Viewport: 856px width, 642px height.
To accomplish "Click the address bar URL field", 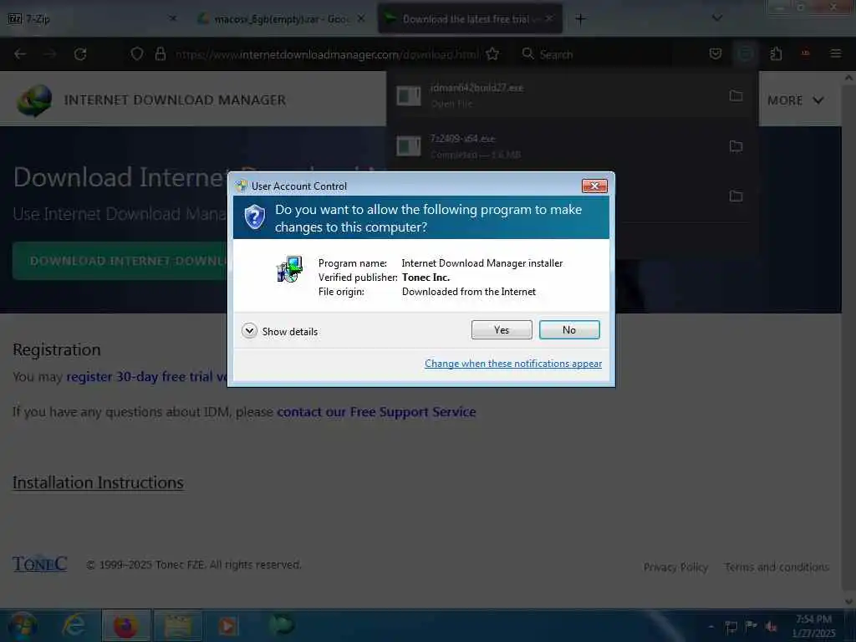I will [328, 54].
